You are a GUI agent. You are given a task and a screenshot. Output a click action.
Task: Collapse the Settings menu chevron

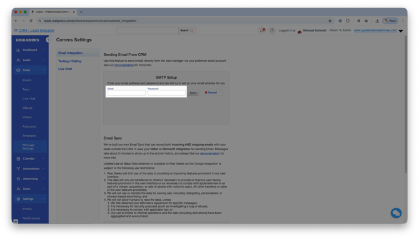click(43, 199)
